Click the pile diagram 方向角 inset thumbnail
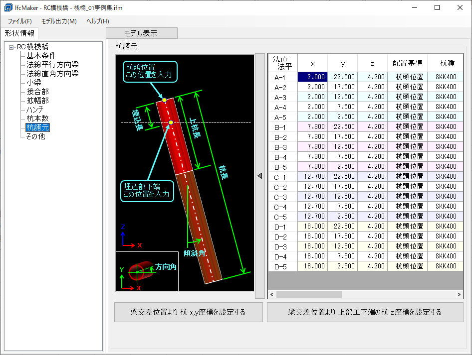 (147, 271)
